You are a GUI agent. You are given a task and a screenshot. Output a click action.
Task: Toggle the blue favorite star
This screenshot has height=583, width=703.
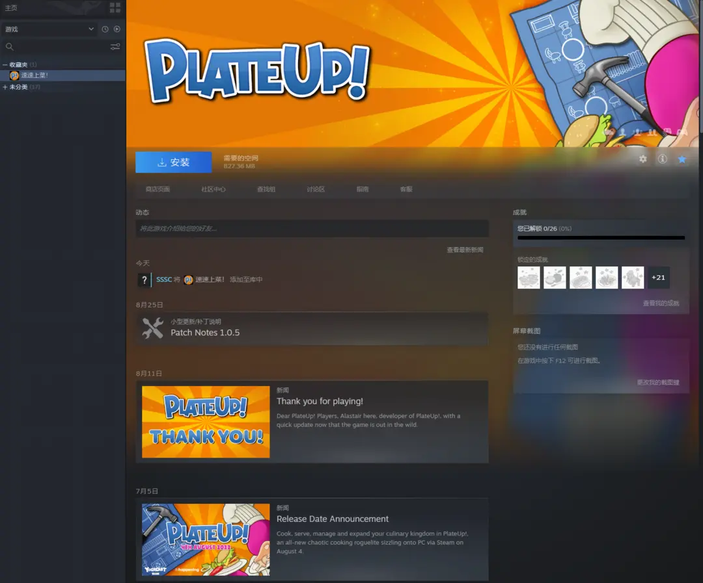682,159
